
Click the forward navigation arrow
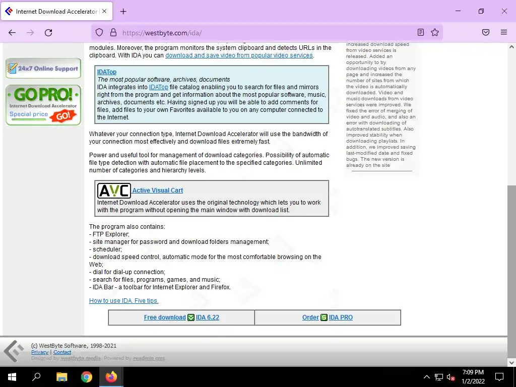pyautogui.click(x=30, y=32)
